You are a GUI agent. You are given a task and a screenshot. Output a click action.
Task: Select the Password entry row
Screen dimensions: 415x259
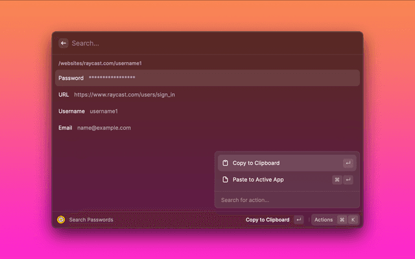[x=206, y=78]
